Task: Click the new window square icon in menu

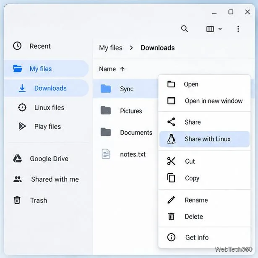Action: click(171, 101)
